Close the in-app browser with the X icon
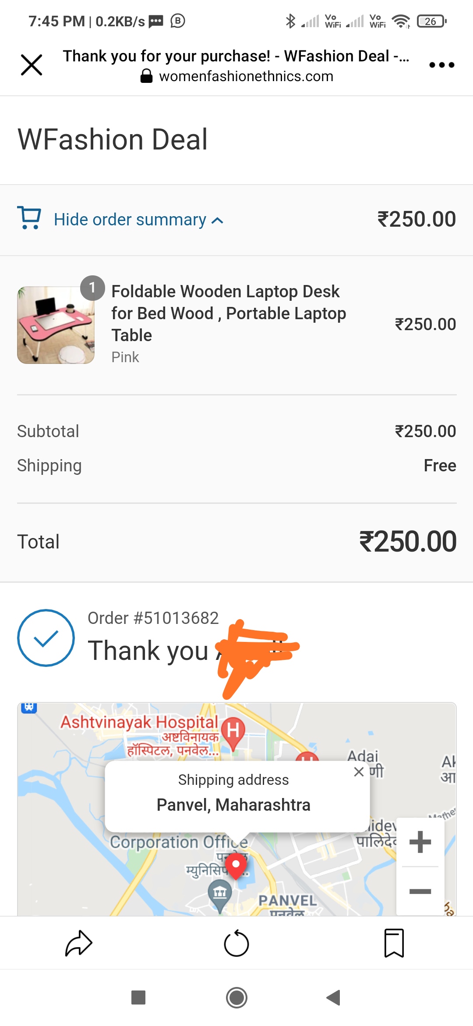The image size is (473, 1026). tap(32, 65)
